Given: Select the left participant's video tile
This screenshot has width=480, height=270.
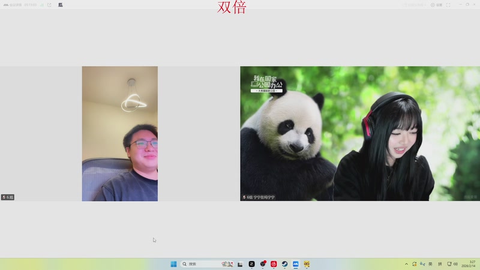Looking at the screenshot, I should (119, 133).
